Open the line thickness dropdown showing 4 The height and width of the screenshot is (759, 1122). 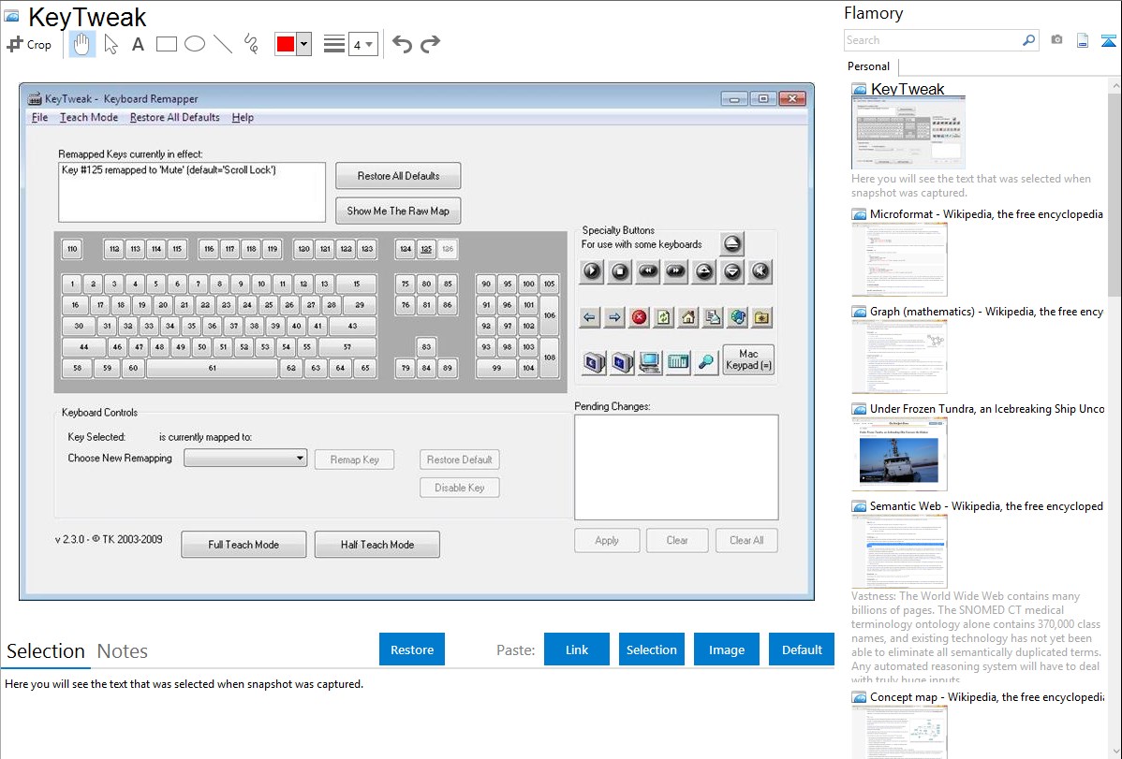click(x=362, y=44)
